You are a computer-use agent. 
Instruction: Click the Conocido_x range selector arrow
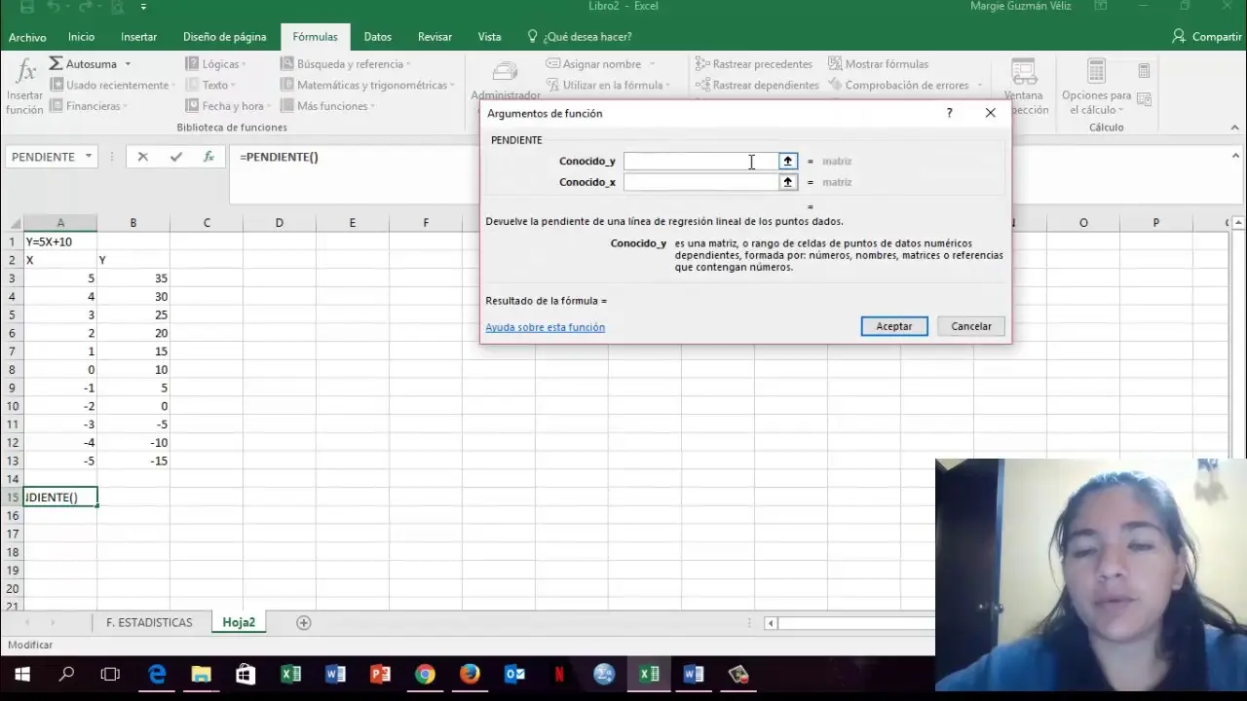click(x=787, y=182)
